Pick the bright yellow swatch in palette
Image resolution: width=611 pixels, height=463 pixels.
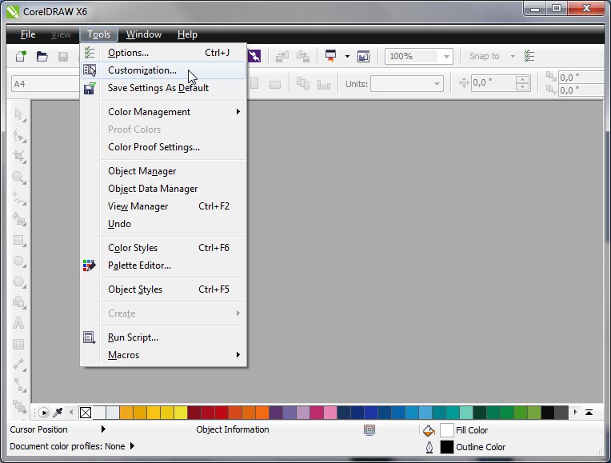(x=181, y=413)
